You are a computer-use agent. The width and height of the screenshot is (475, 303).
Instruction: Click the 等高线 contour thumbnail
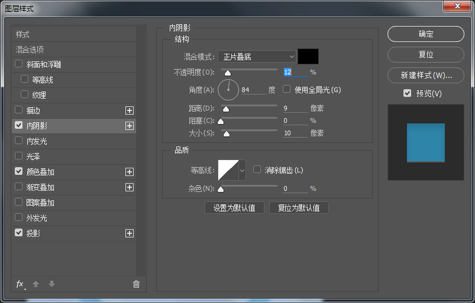pos(228,170)
